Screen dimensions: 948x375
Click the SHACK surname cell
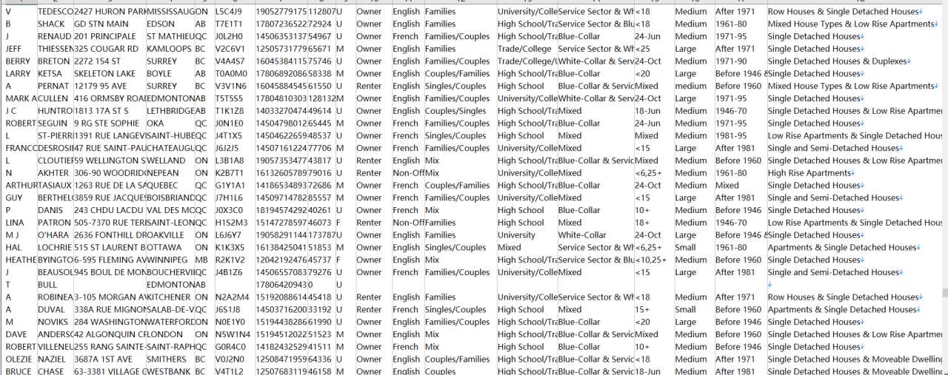55,24
